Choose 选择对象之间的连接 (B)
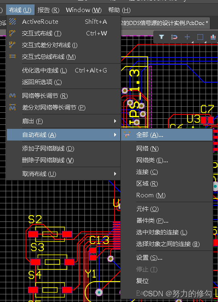Image resolution: width=218 pixels, height=302 pixels. (x=167, y=244)
